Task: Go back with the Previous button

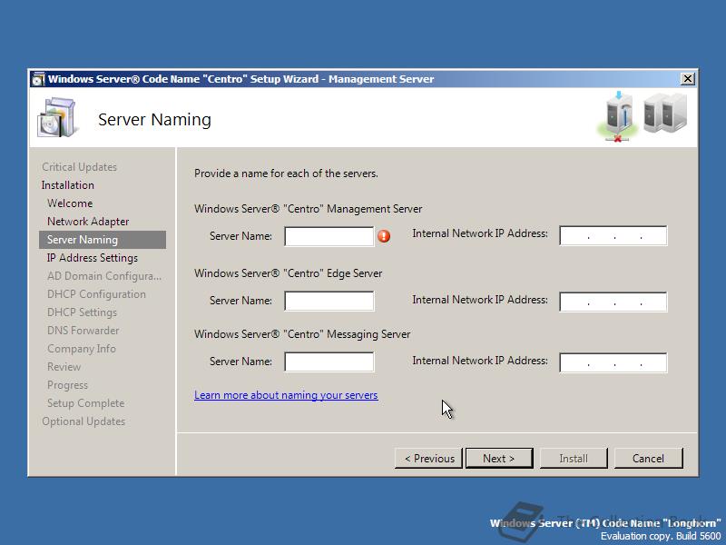Action: (428, 459)
